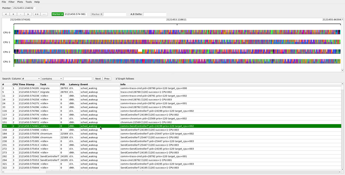This screenshot has width=345, height=175.
Task: Select event row number 230
Action: pyautogui.click(x=171, y=141)
